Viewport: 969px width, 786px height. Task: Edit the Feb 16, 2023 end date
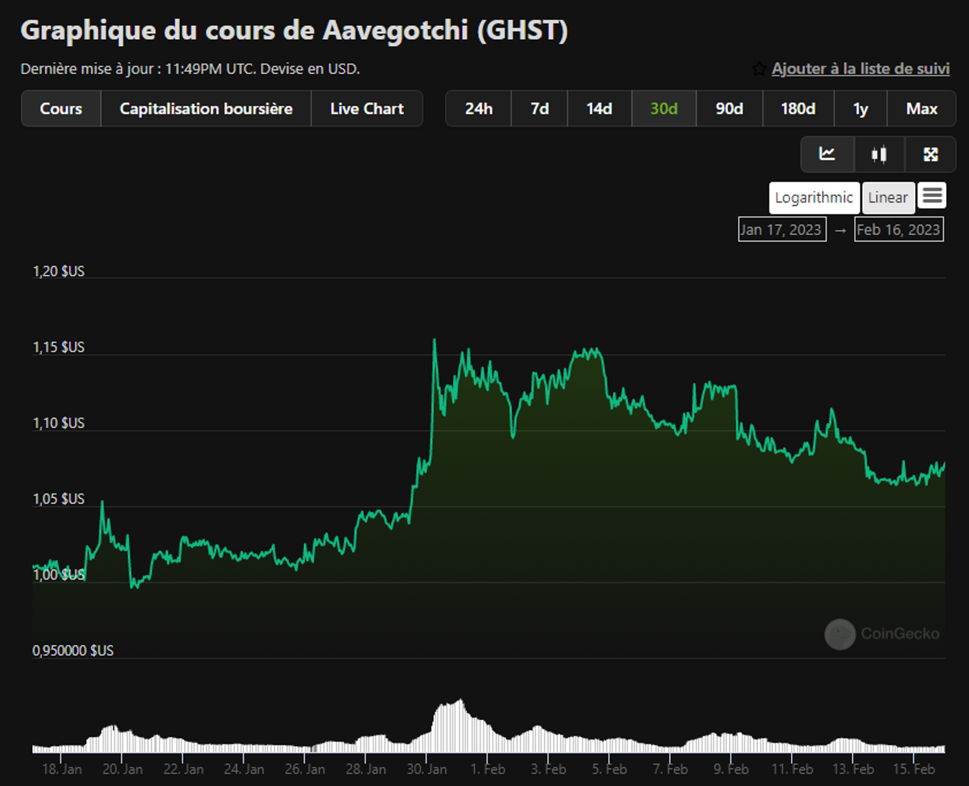pyautogui.click(x=898, y=229)
